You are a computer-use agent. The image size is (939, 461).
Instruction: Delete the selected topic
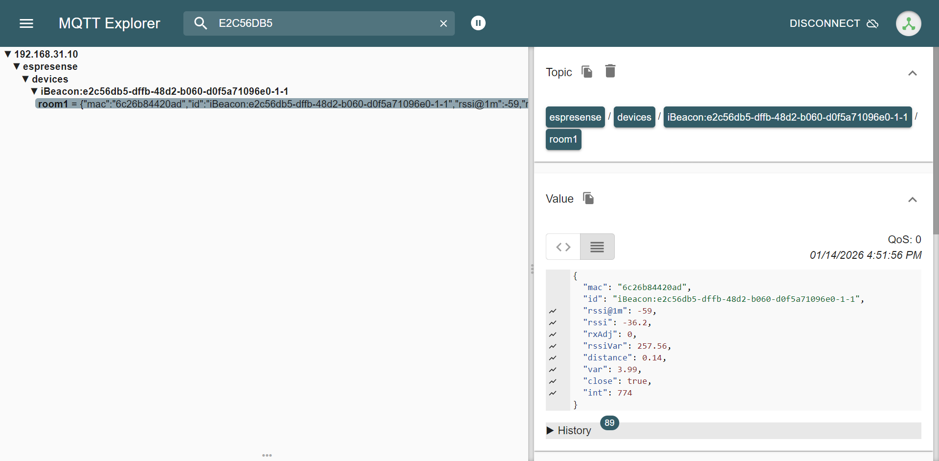[610, 71]
